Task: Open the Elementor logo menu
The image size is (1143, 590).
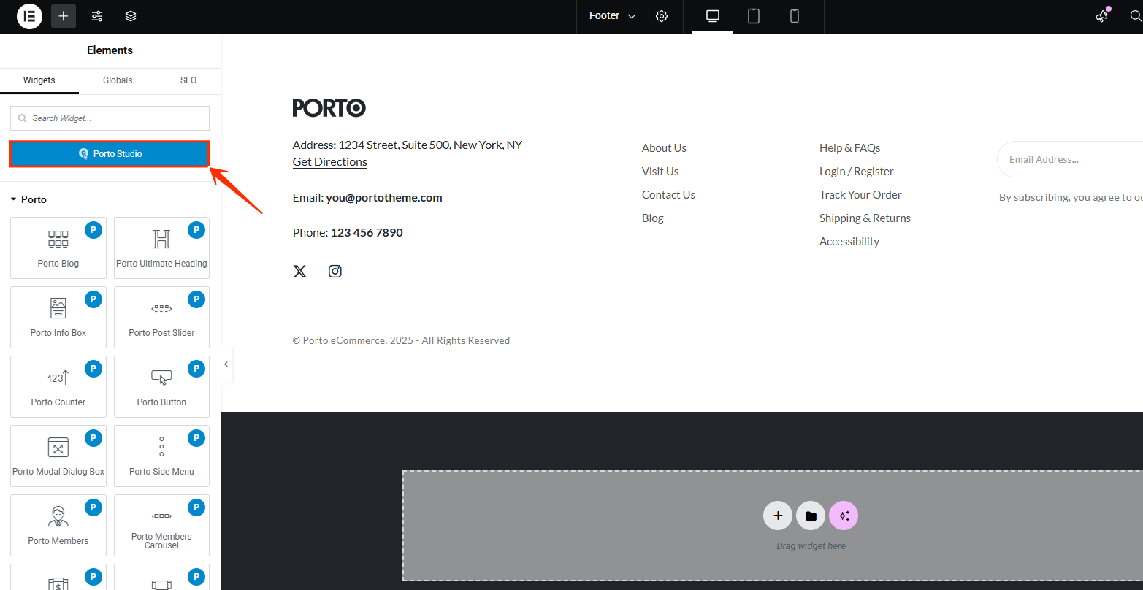Action: pos(30,16)
